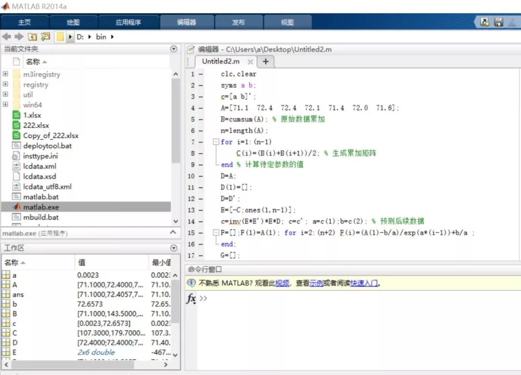Select deploytool.bat file

click(47, 146)
